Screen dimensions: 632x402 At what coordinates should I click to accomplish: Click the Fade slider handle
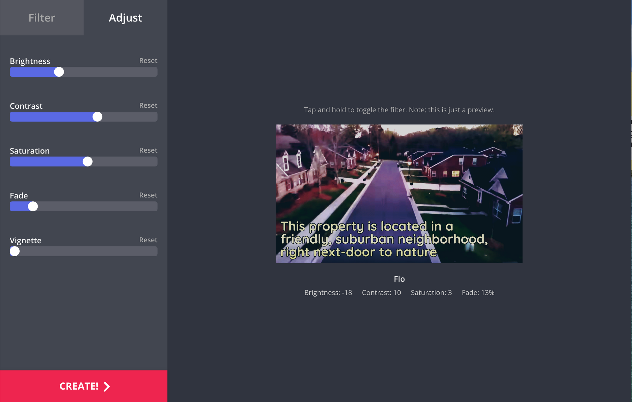(33, 207)
